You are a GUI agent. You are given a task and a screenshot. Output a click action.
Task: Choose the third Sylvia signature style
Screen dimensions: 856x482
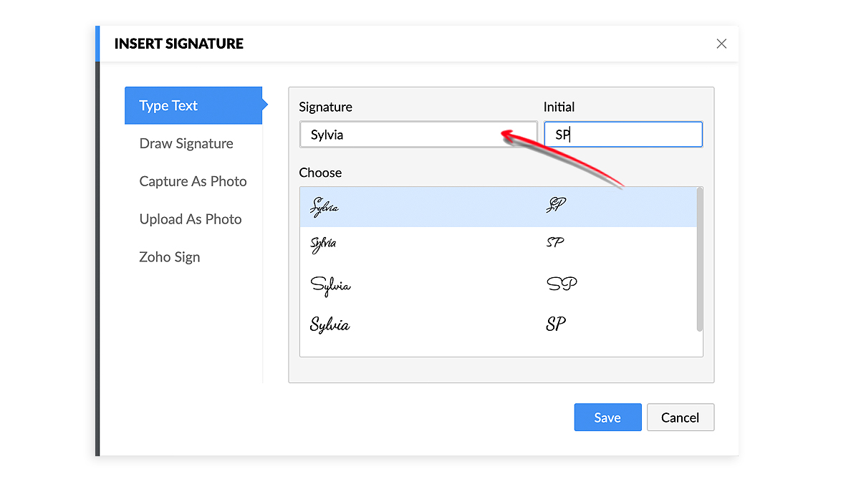tap(330, 285)
